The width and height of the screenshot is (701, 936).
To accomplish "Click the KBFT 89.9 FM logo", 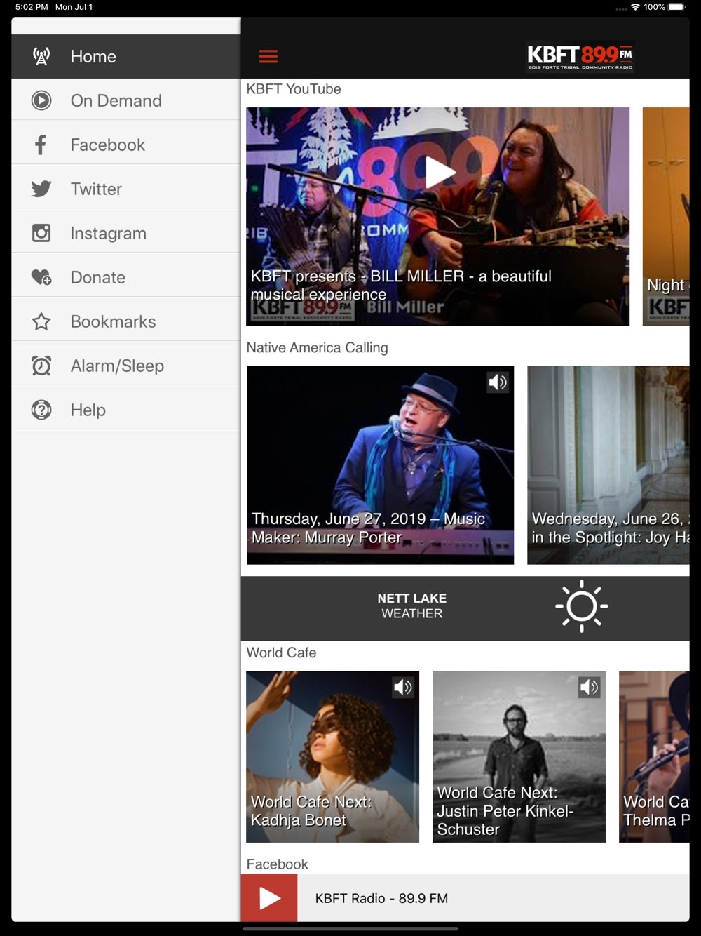I will tap(580, 56).
